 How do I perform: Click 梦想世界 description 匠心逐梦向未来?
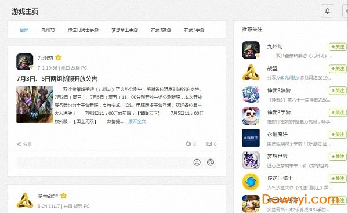click(x=299, y=165)
